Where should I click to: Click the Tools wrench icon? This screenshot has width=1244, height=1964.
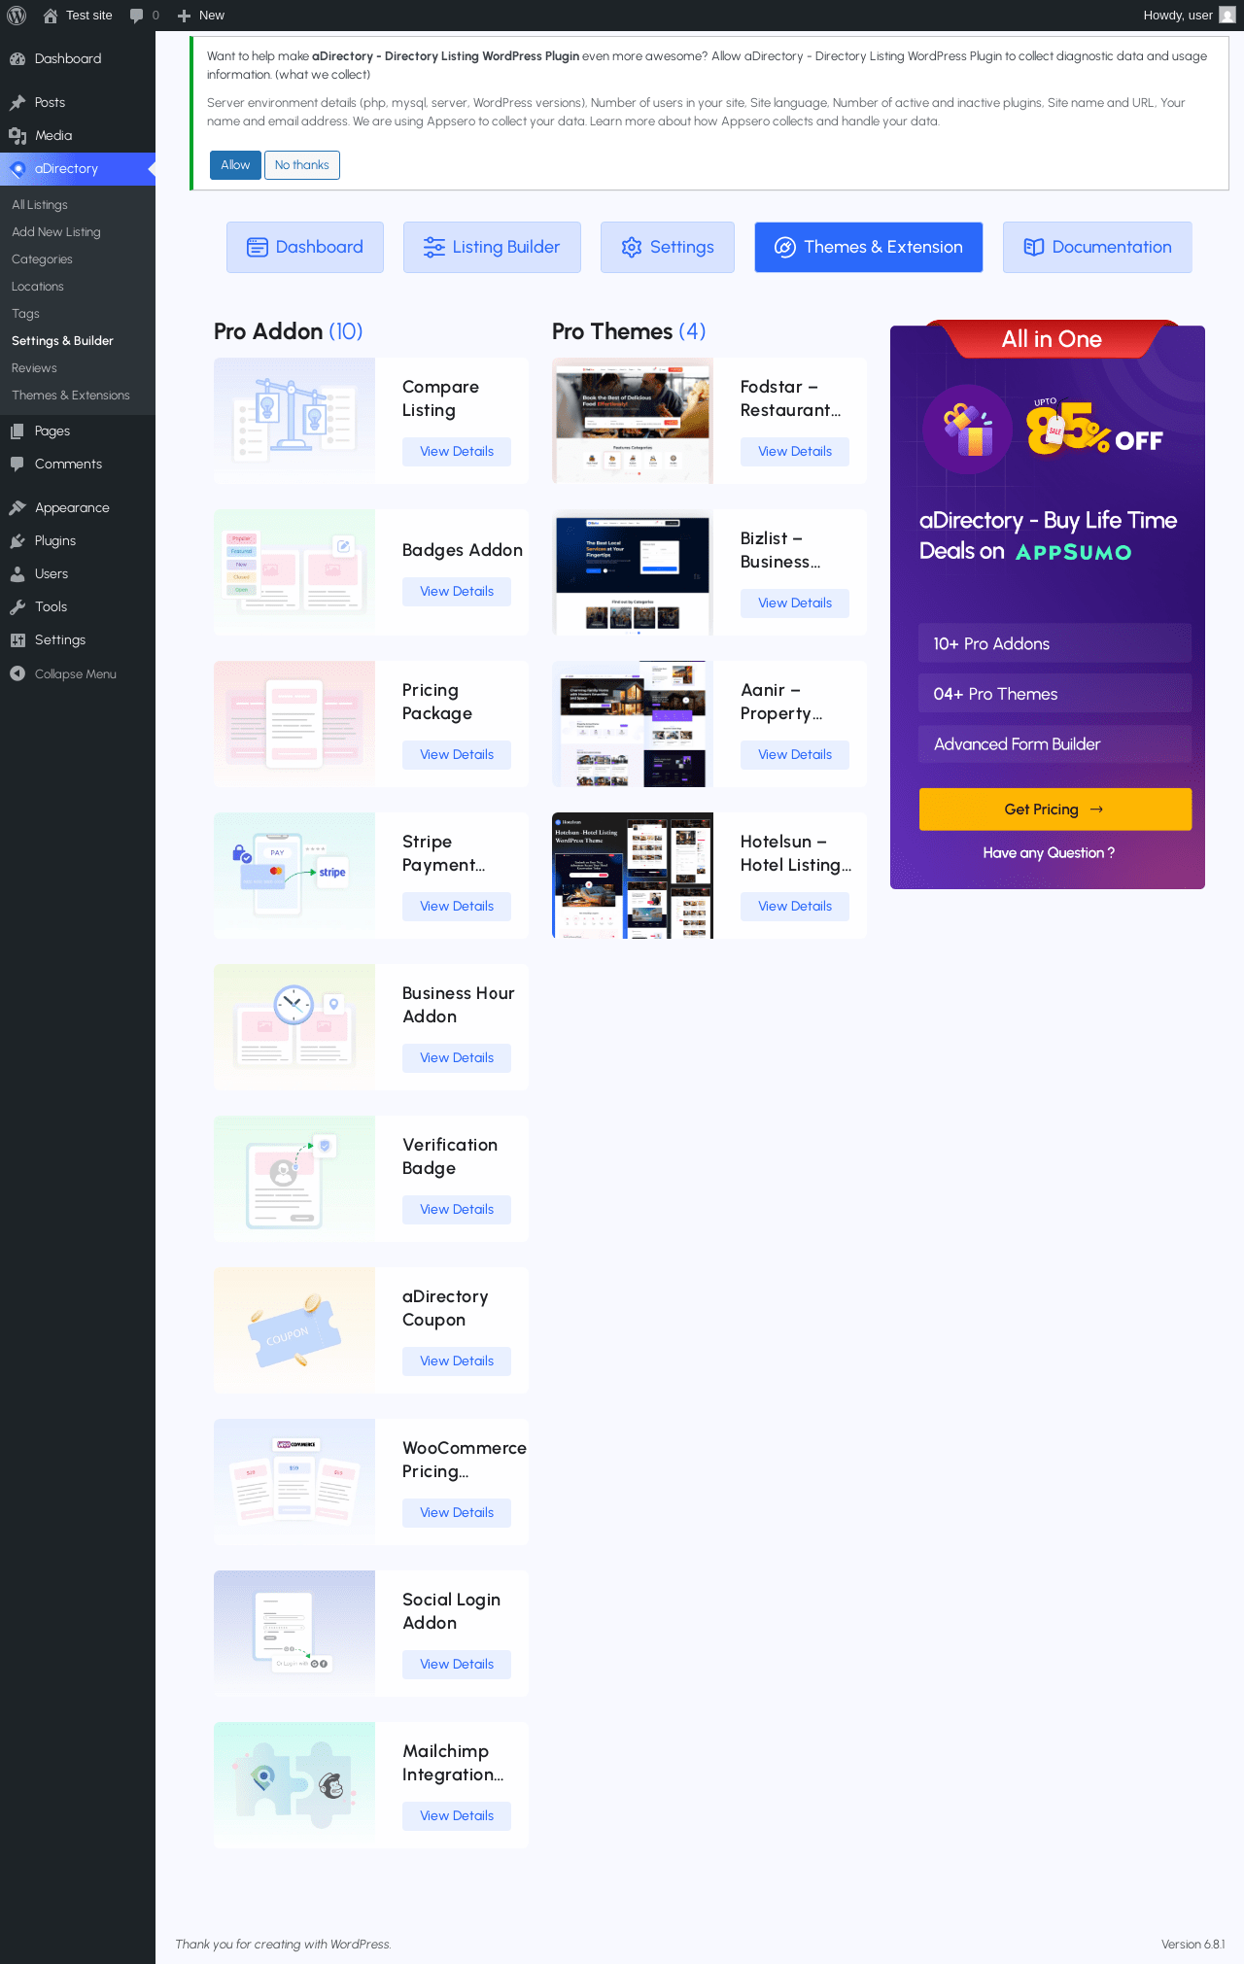(17, 607)
